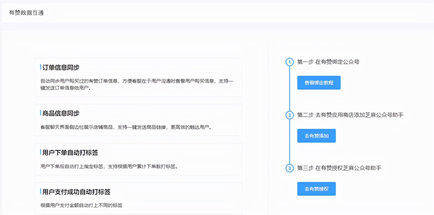Click the 去有赞添加 blue button
This screenshot has width=434, height=215.
(316, 135)
